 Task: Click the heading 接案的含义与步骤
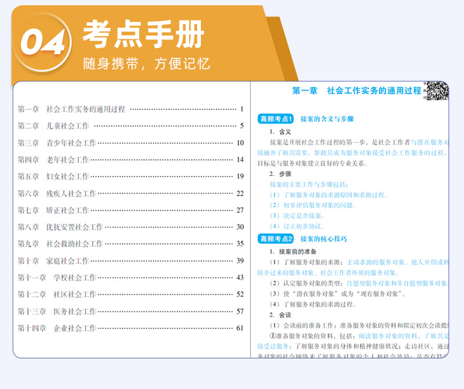(x=327, y=119)
